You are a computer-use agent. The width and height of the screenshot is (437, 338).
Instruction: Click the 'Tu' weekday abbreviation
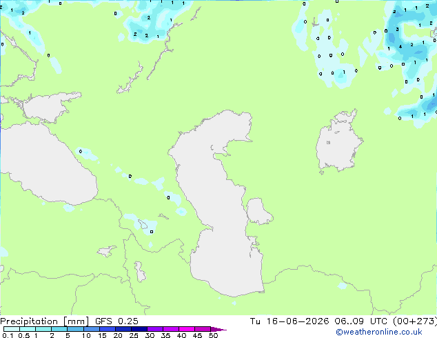click(255, 321)
